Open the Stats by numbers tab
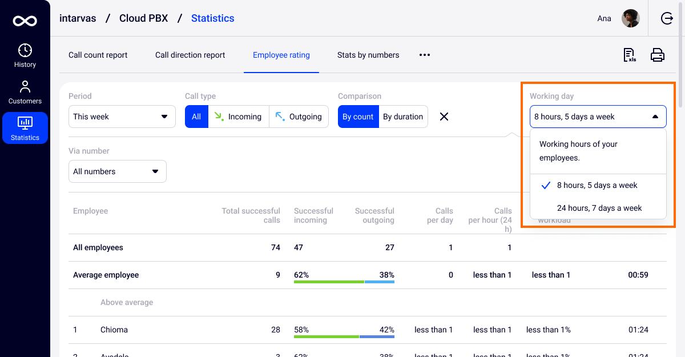Image resolution: width=685 pixels, height=357 pixels. [x=368, y=55]
